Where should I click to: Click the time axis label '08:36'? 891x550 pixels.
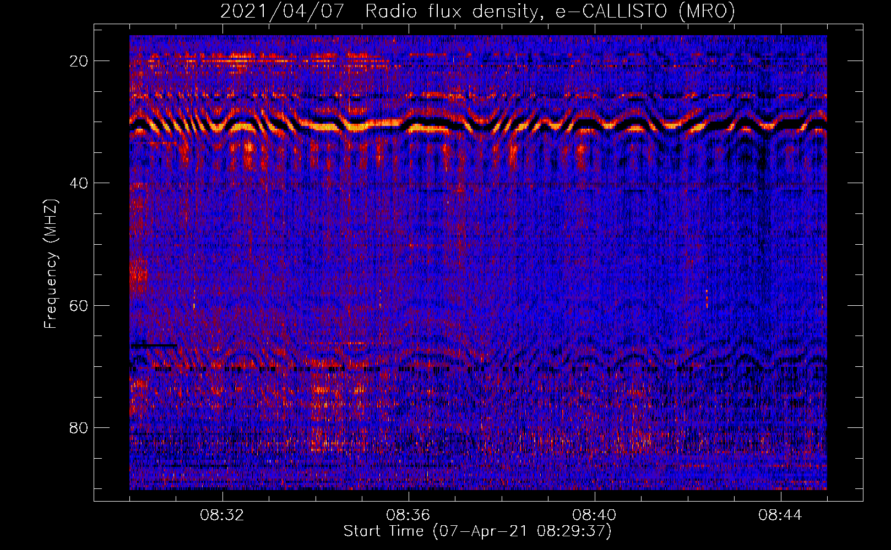(408, 515)
